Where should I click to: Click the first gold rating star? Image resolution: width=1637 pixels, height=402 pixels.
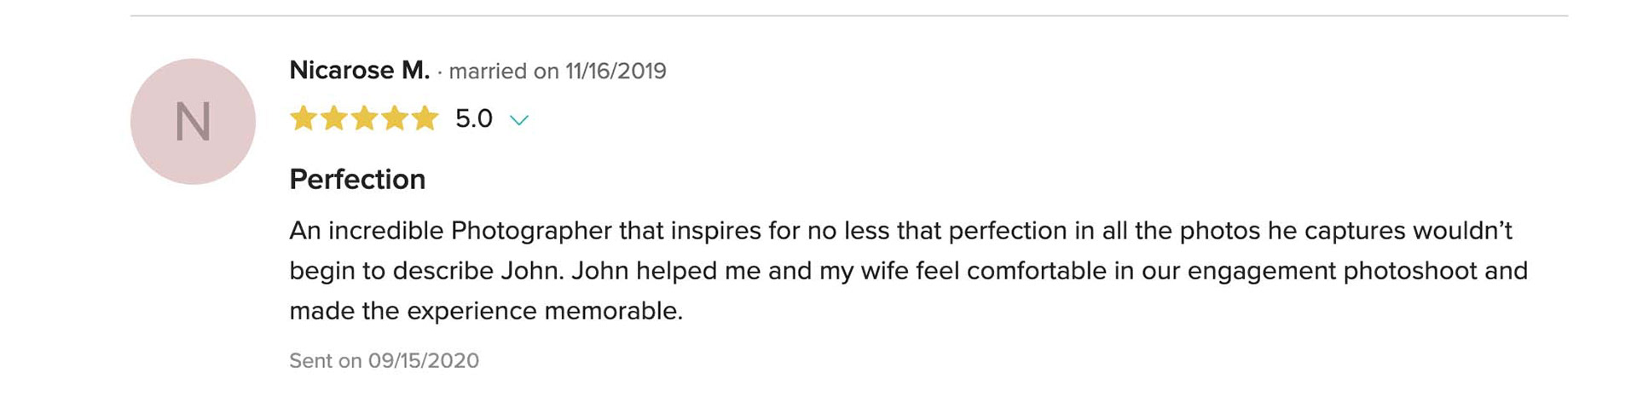[x=304, y=118]
